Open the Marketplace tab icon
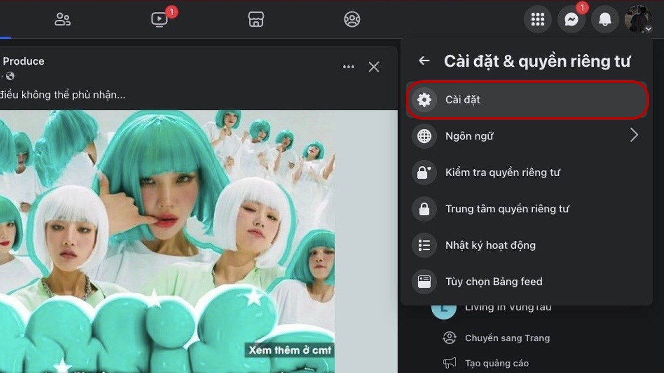 256,20
